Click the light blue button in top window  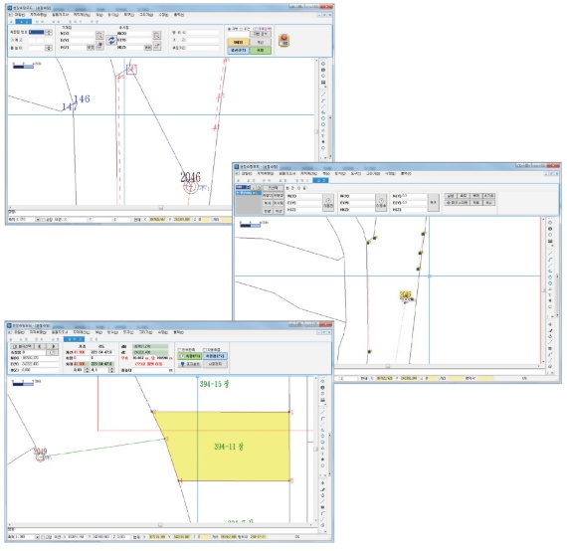click(x=238, y=51)
